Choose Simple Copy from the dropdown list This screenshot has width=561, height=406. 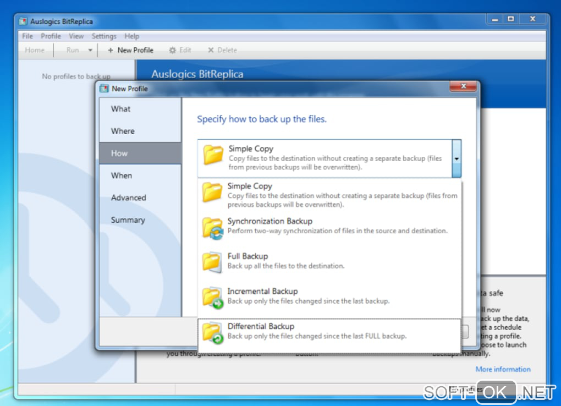(x=329, y=195)
